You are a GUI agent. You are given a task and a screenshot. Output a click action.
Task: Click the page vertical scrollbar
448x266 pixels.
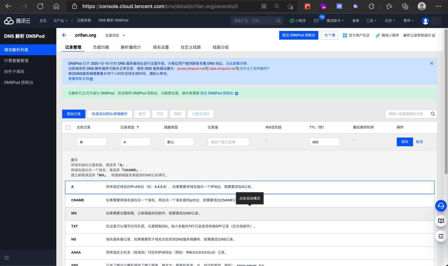pos(446,102)
